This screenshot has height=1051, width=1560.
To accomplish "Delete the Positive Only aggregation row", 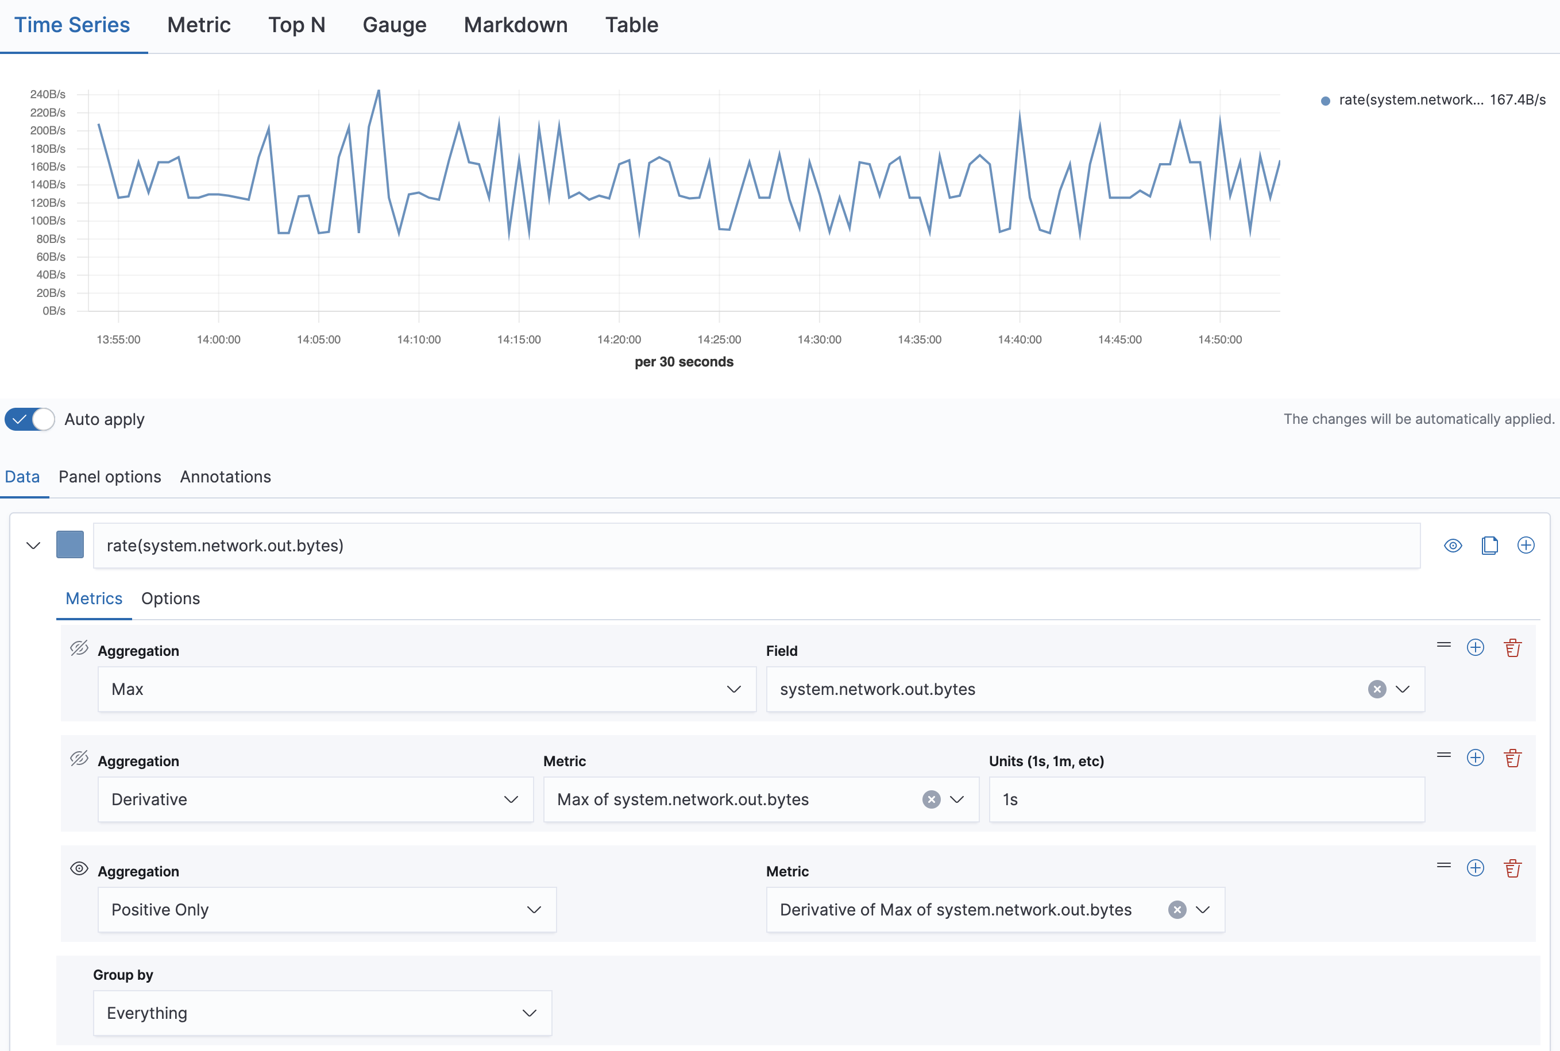I will [x=1513, y=868].
